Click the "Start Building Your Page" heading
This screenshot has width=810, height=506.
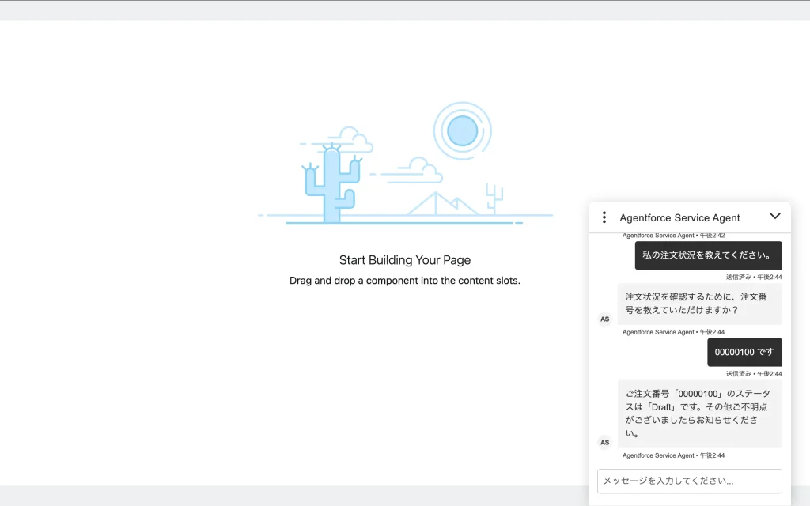point(405,260)
